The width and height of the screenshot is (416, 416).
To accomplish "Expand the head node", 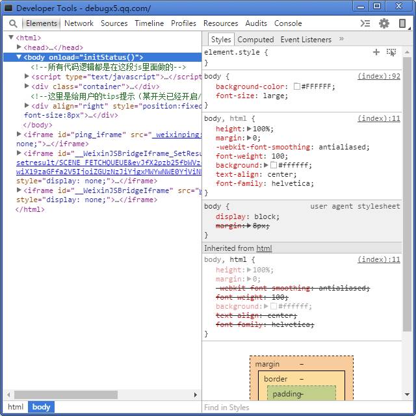I will (x=19, y=47).
